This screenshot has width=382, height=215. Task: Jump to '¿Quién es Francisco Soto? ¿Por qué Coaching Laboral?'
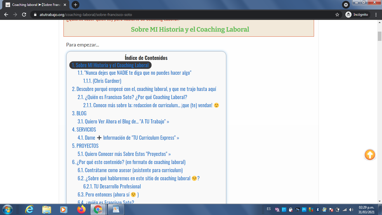pos(132,97)
